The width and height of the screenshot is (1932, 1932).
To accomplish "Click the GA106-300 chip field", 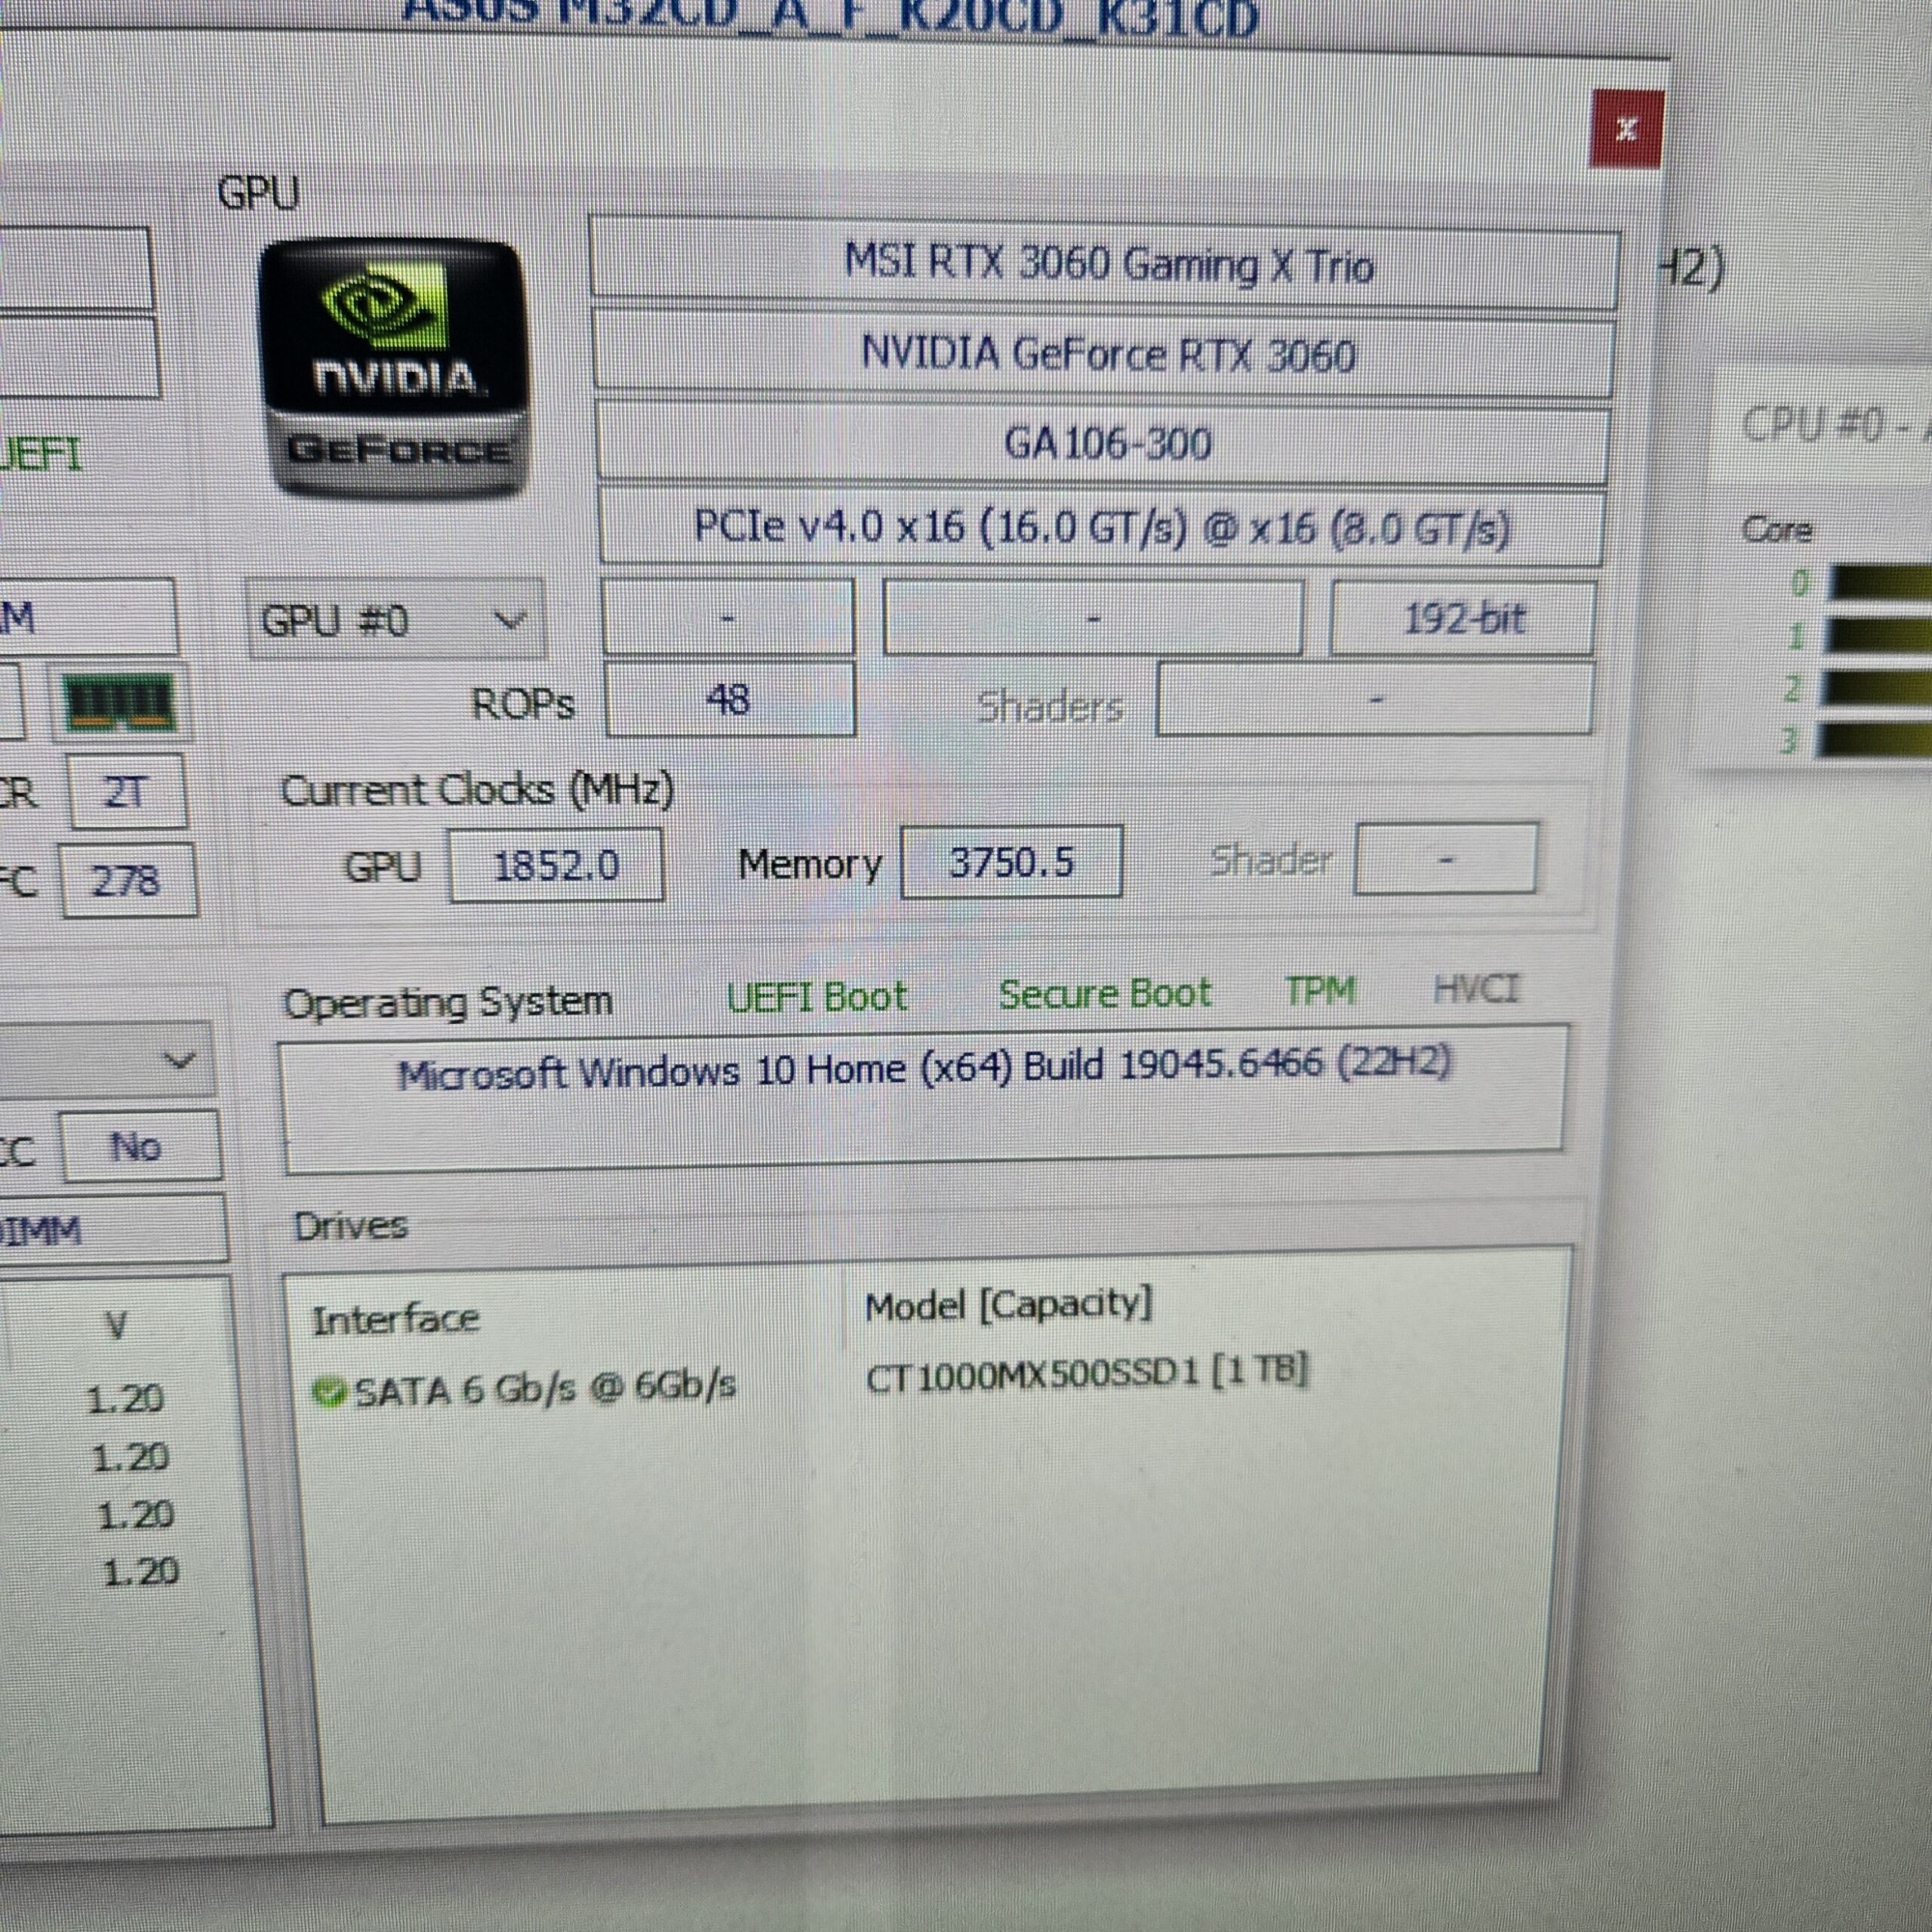I will [x=1104, y=442].
